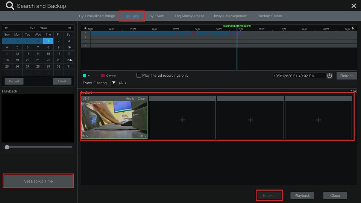The height and width of the screenshot is (203, 361).
Task: Open Image Management tab
Action: click(231, 16)
